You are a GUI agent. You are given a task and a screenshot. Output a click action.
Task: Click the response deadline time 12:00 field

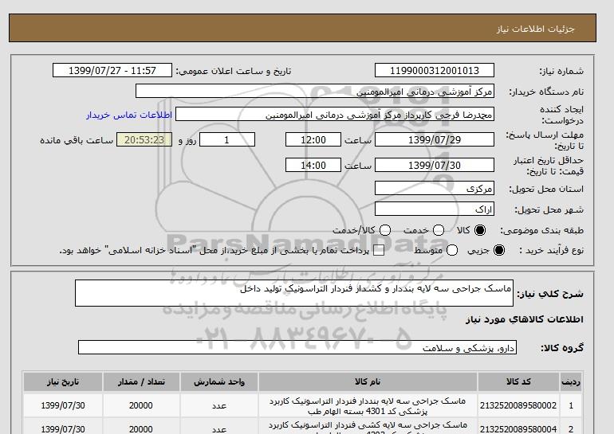click(313, 139)
